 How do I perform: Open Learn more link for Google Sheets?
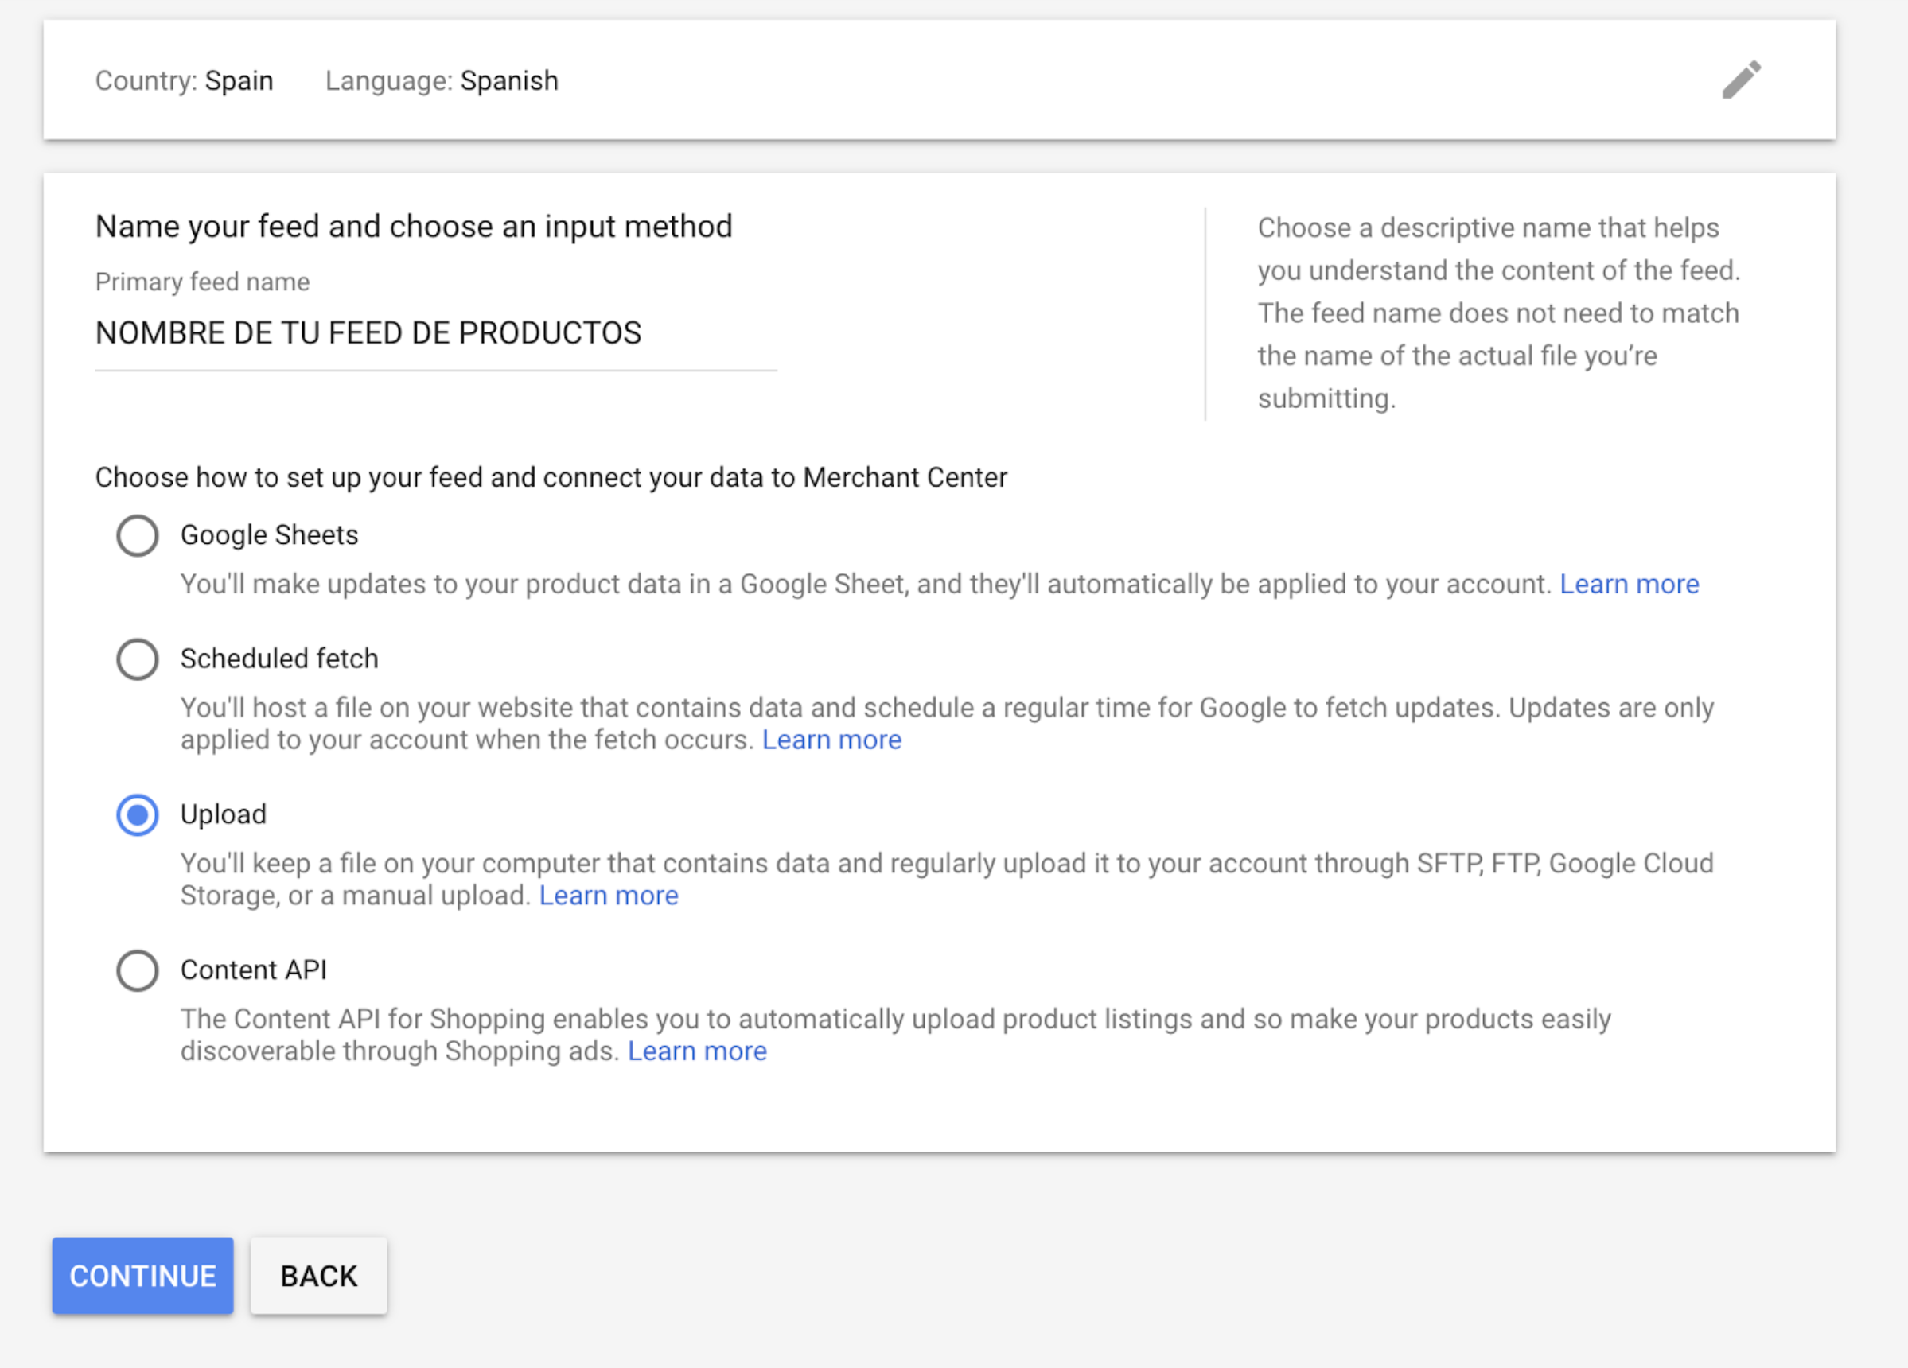click(1630, 584)
